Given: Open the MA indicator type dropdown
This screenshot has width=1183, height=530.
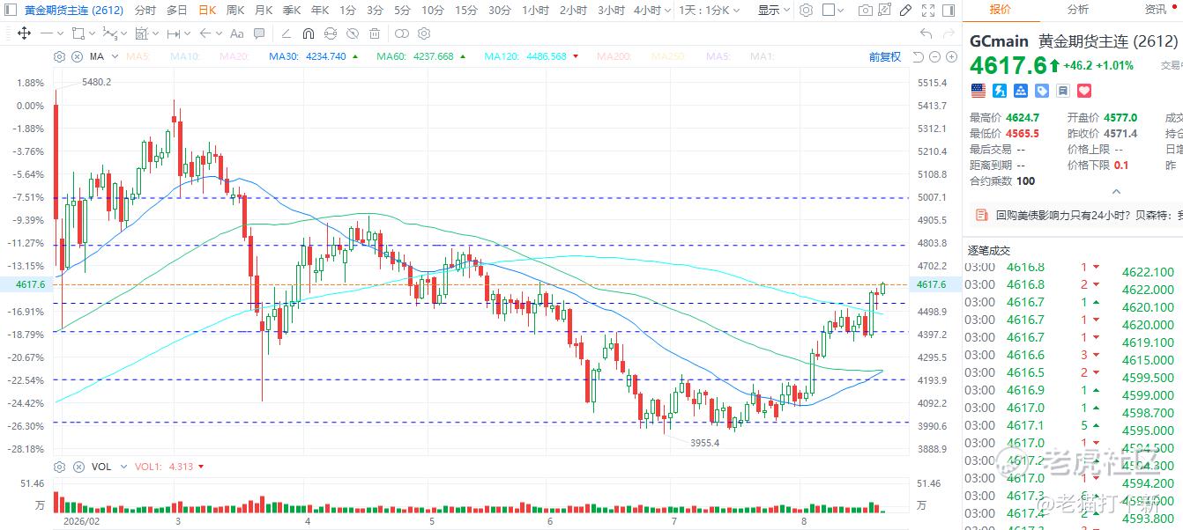Looking at the screenshot, I should point(115,56).
